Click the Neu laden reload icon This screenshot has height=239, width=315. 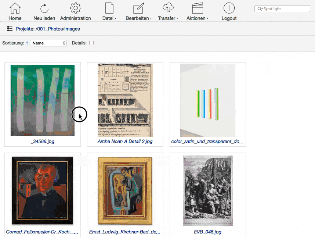(x=44, y=8)
